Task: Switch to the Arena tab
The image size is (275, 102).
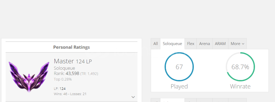Action: coord(205,44)
